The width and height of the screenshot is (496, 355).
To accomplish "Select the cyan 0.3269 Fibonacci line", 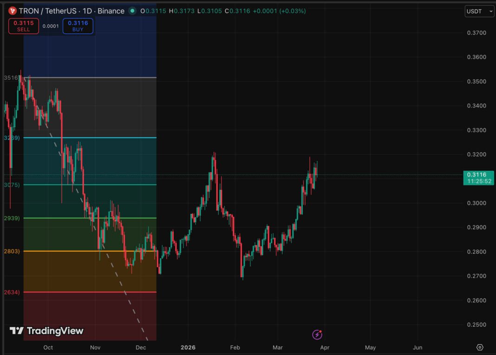I will click(93, 138).
